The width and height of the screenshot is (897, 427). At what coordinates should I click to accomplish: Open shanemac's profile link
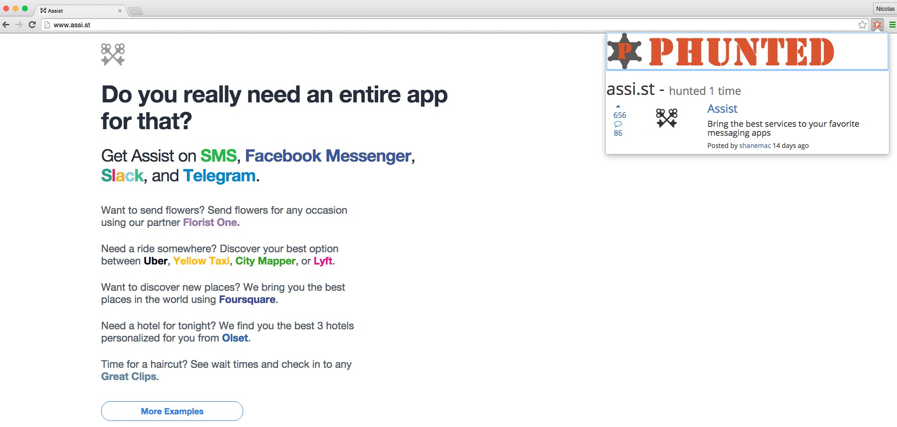coord(755,146)
